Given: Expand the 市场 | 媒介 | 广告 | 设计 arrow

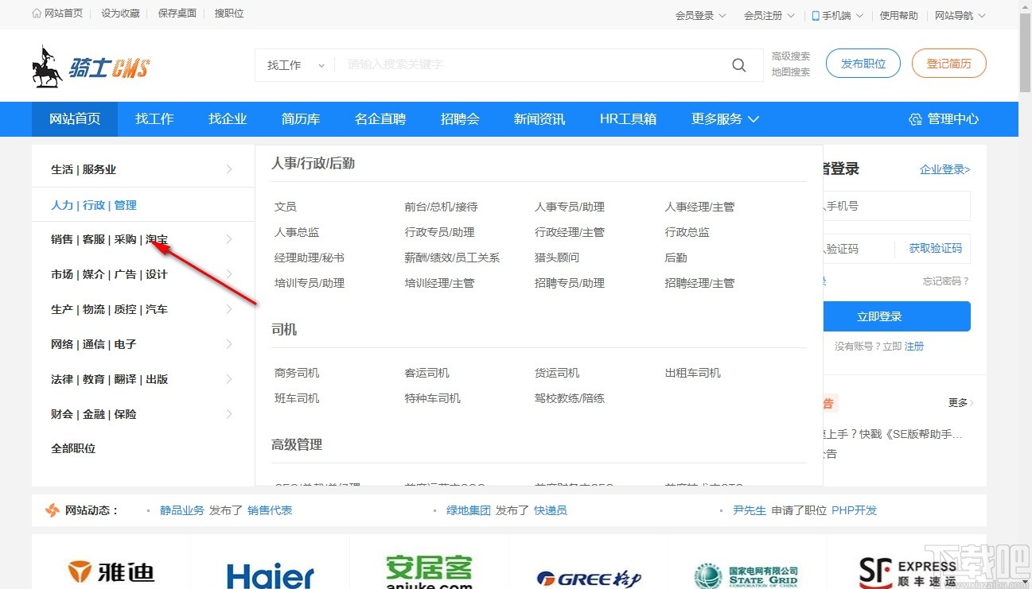Looking at the screenshot, I should (229, 274).
